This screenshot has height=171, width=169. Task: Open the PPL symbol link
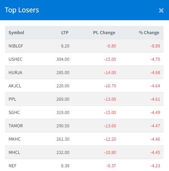pyautogui.click(x=12, y=99)
